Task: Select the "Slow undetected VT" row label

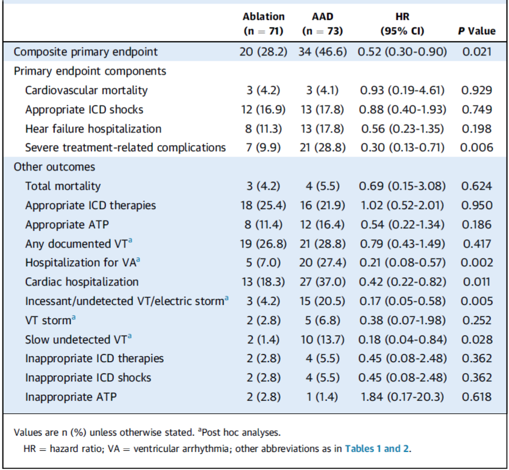Action: [73, 339]
